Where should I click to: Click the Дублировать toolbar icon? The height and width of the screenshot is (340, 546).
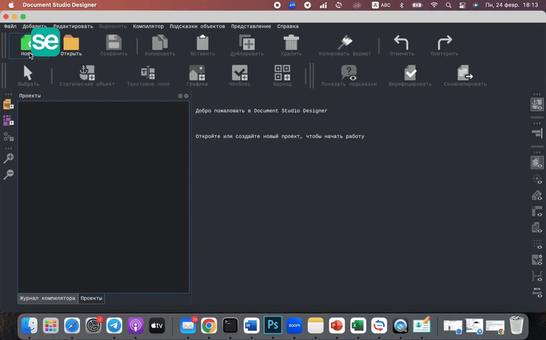(247, 42)
